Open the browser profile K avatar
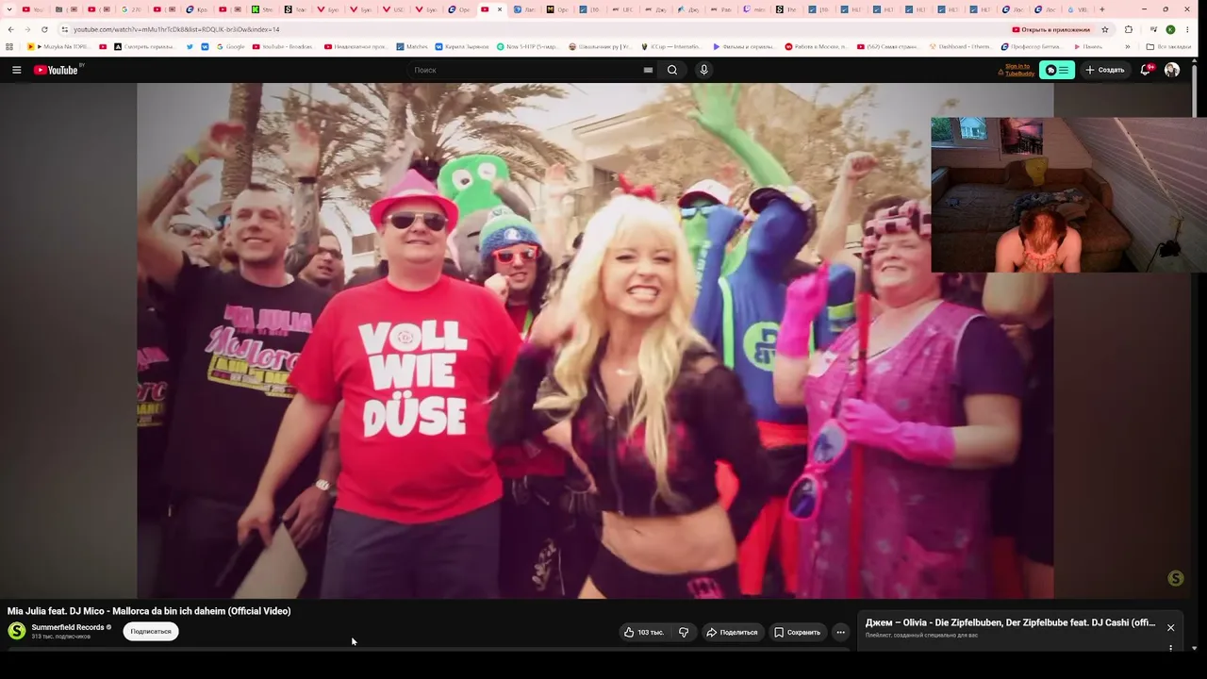This screenshot has height=679, width=1207. (x=1170, y=29)
